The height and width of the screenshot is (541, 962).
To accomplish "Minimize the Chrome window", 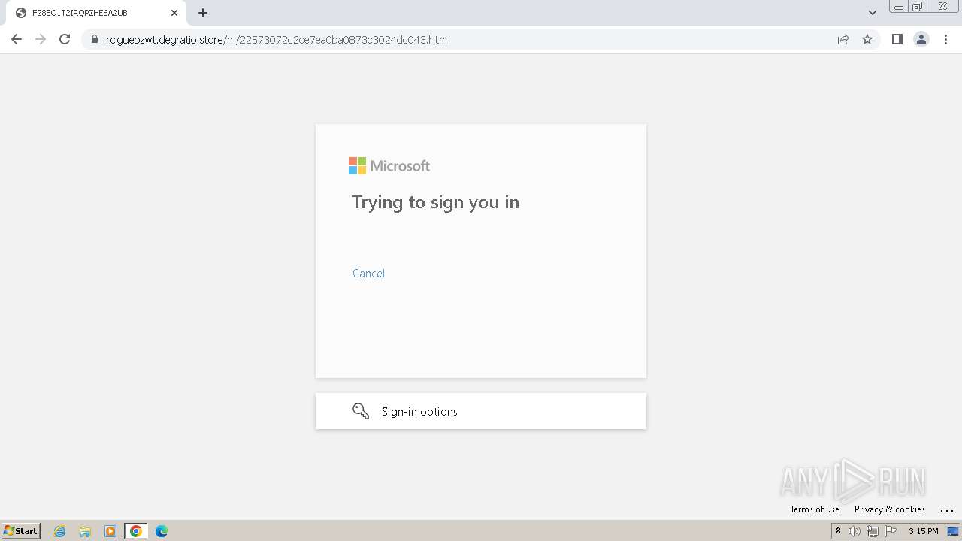I will pyautogui.click(x=899, y=7).
